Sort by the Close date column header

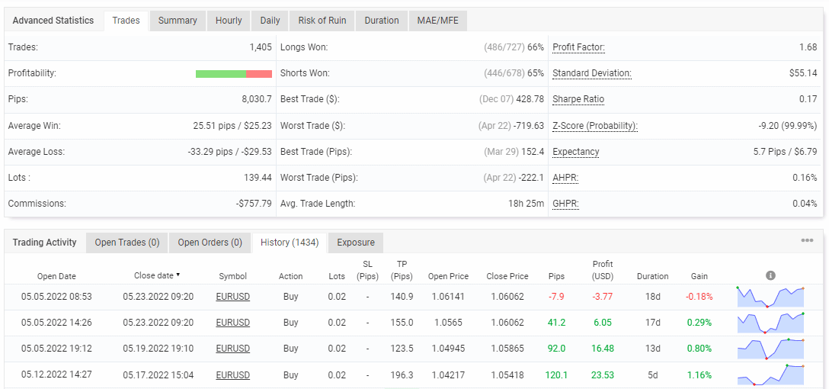(154, 275)
